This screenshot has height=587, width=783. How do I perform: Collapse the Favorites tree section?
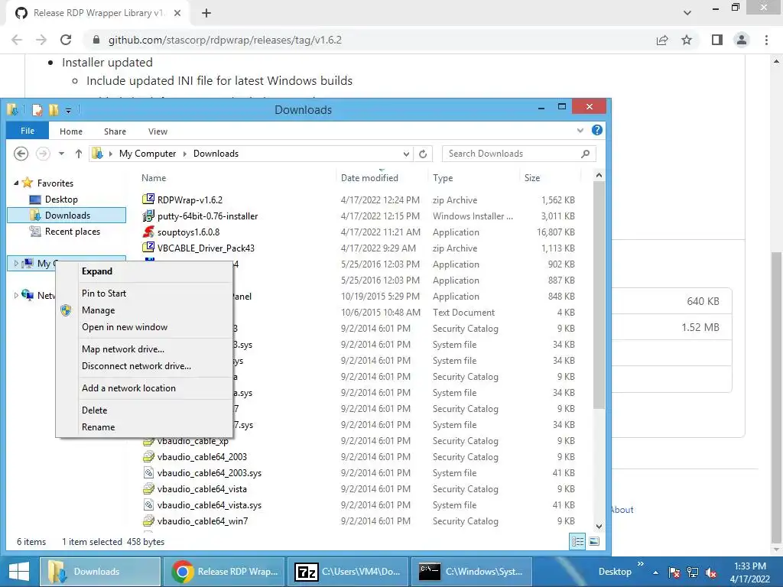click(x=16, y=183)
